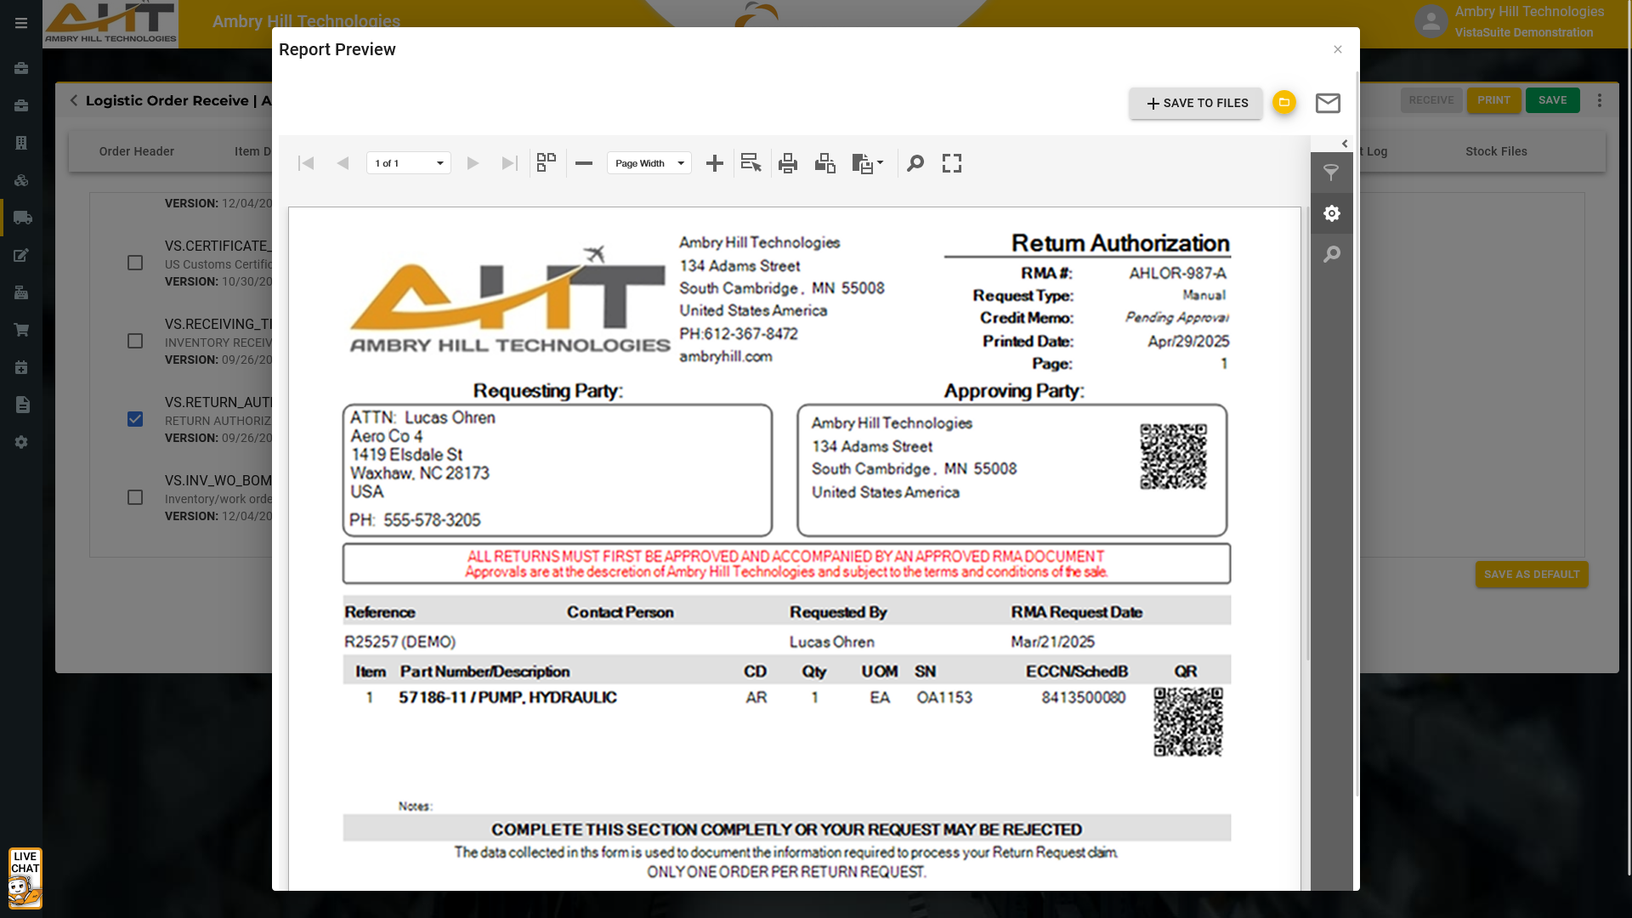Click the yellow folder files button
Viewport: 1632px width, 918px height.
(x=1283, y=102)
